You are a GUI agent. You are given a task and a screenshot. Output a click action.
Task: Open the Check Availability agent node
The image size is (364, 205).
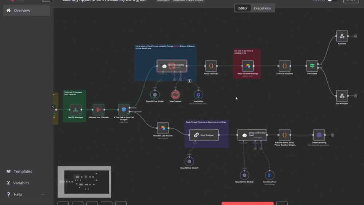click(x=172, y=66)
